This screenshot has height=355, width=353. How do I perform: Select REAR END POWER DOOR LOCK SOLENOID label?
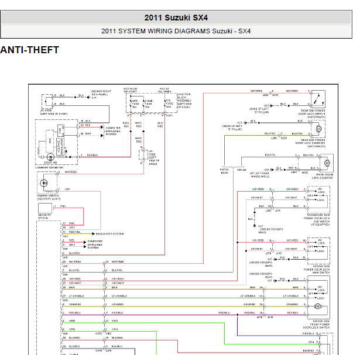pos(310,143)
